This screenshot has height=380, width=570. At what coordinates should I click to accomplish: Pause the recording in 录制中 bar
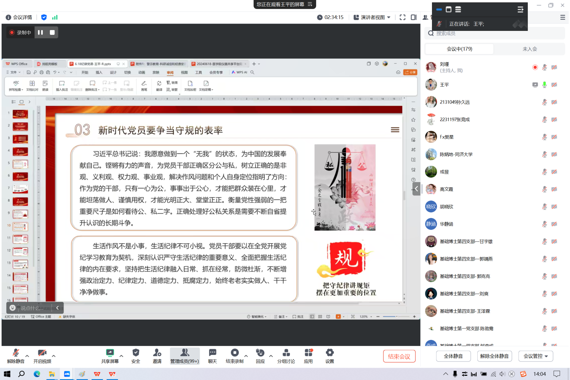[40, 32]
